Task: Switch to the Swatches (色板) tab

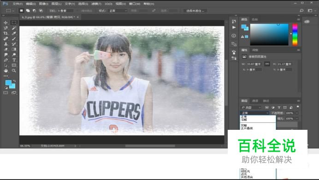Action: [255, 19]
